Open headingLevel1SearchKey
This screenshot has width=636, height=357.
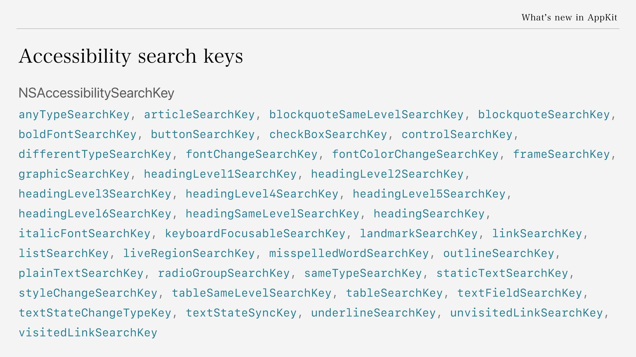tap(220, 174)
